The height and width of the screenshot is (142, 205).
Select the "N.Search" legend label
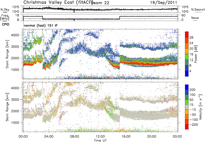tap(198, 9)
